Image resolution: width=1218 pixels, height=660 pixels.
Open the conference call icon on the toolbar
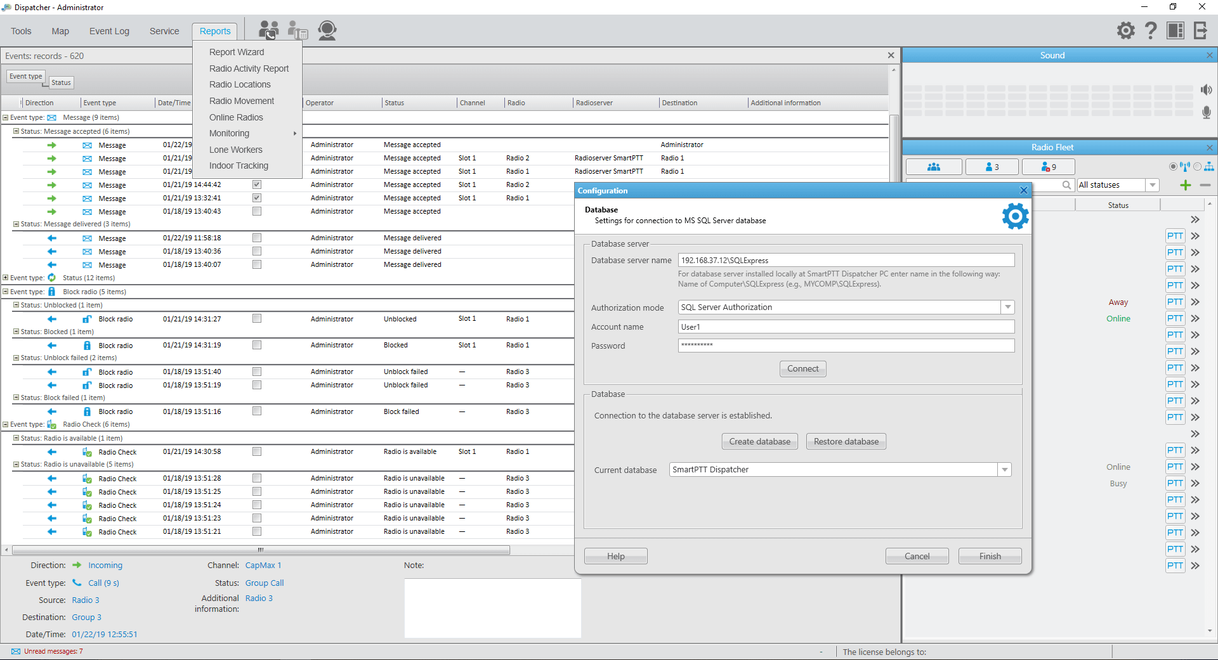(x=268, y=30)
